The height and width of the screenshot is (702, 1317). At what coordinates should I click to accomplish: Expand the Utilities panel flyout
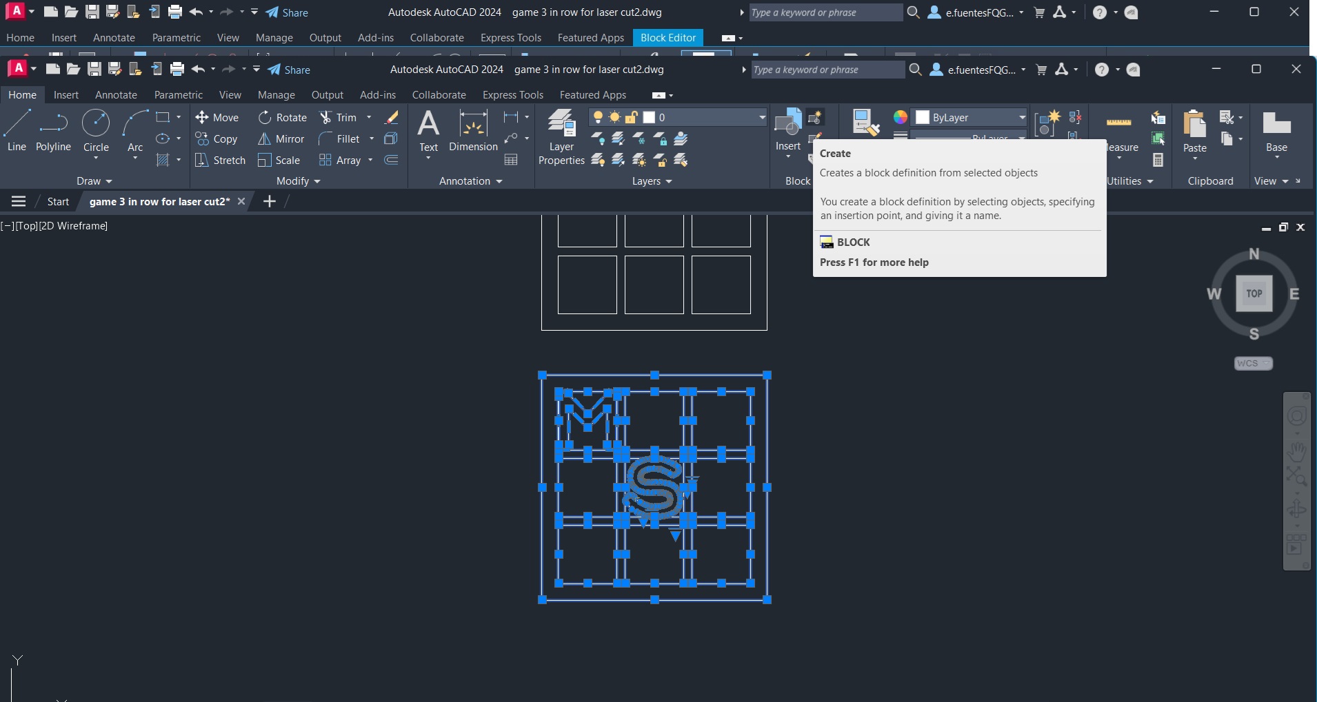click(1130, 181)
